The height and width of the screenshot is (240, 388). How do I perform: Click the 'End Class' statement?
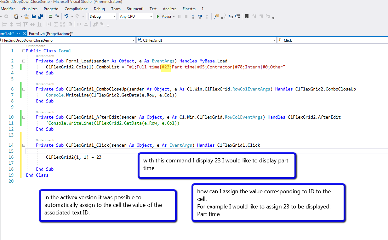click(x=37, y=175)
